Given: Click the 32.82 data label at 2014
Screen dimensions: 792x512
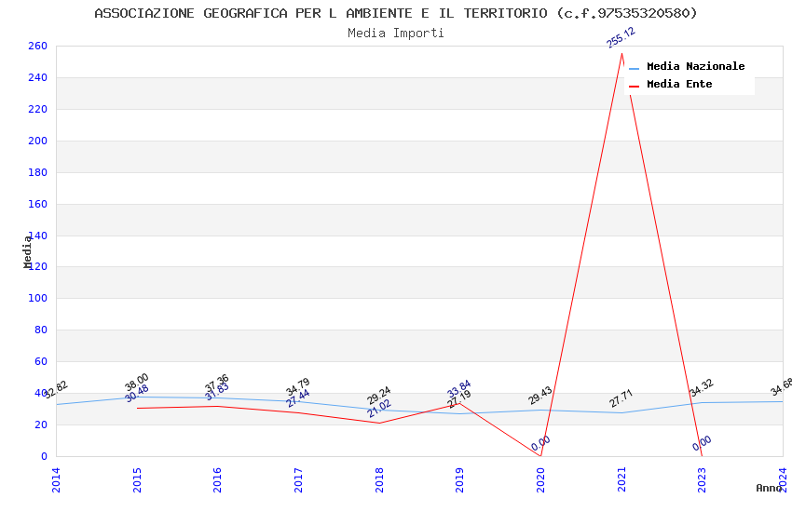Looking at the screenshot, I should tap(55, 390).
